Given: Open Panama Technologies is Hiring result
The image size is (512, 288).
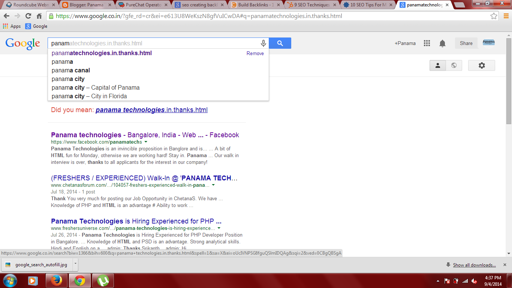Looking at the screenshot, I should click(x=136, y=221).
